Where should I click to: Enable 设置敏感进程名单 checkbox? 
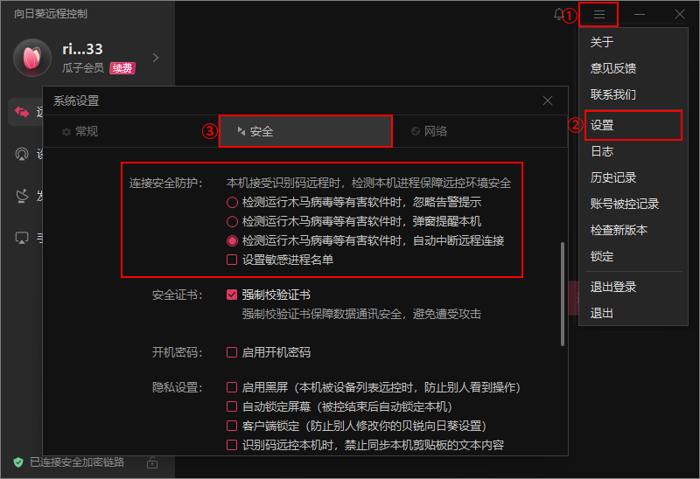[232, 259]
